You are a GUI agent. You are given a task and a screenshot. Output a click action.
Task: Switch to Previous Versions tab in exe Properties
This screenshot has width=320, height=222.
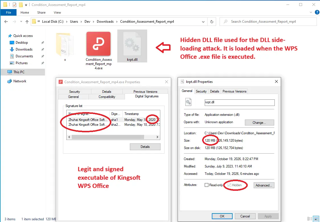pyautogui.click(x=145, y=92)
